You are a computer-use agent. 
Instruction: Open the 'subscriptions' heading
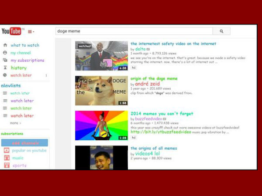(12, 134)
